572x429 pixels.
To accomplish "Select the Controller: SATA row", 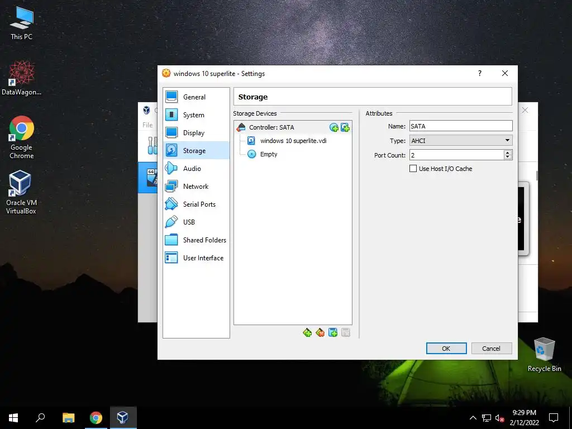I will [x=293, y=127].
